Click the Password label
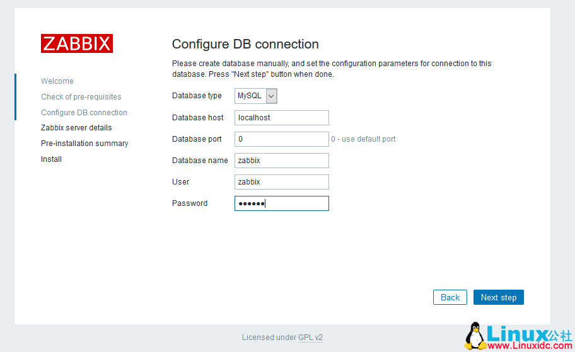575x352 pixels. pyautogui.click(x=190, y=203)
